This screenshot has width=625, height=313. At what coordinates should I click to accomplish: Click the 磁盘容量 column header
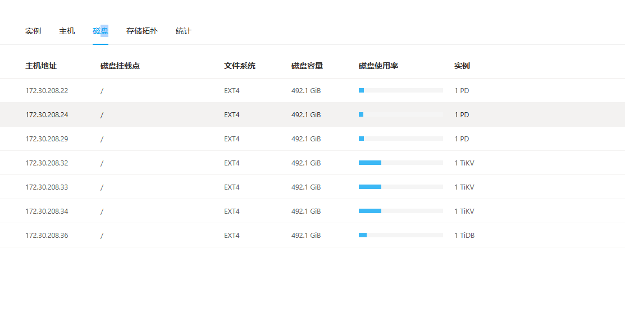307,66
